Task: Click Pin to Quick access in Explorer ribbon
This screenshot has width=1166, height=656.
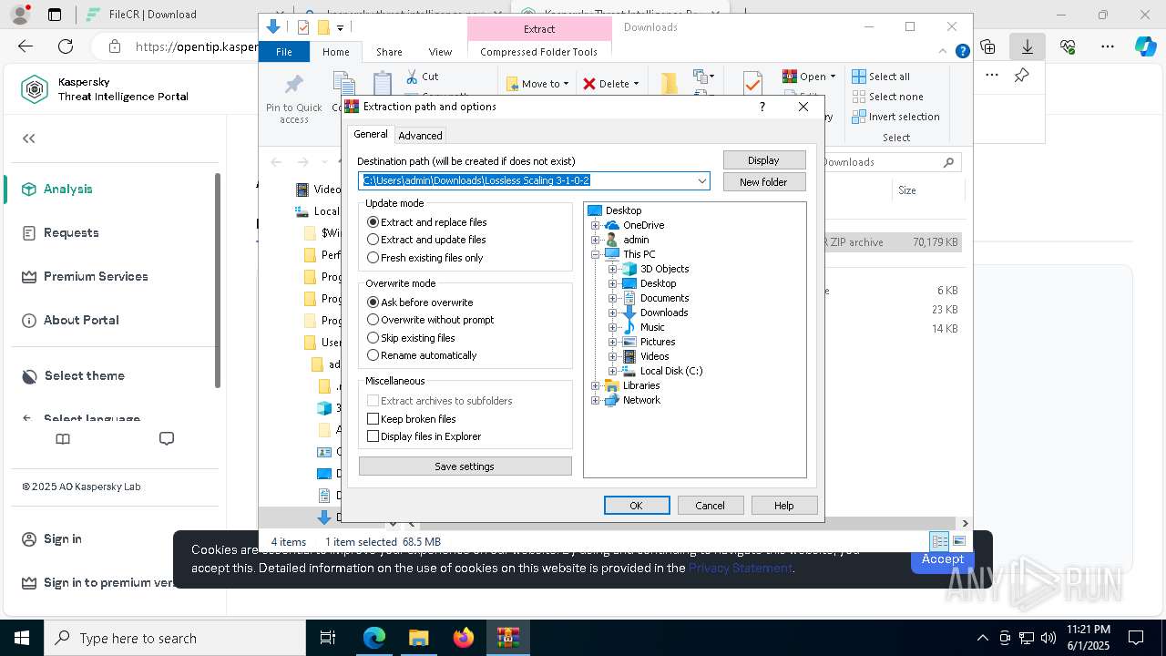Action: 294,99
